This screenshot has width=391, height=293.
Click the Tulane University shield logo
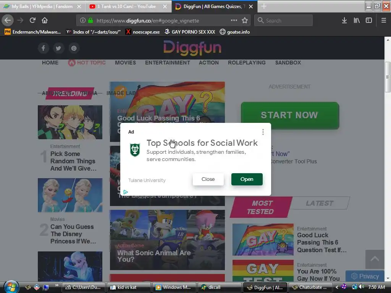pyautogui.click(x=135, y=150)
